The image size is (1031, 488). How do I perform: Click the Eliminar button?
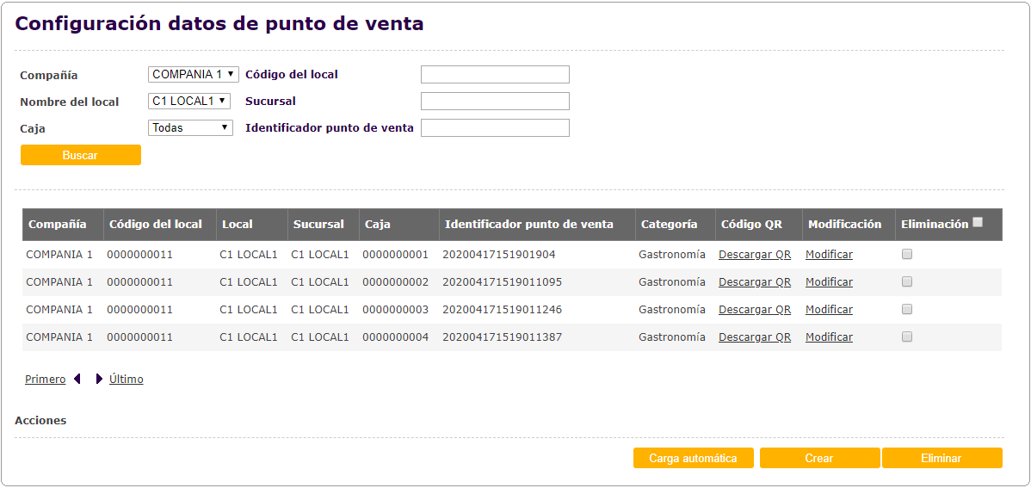[941, 458]
